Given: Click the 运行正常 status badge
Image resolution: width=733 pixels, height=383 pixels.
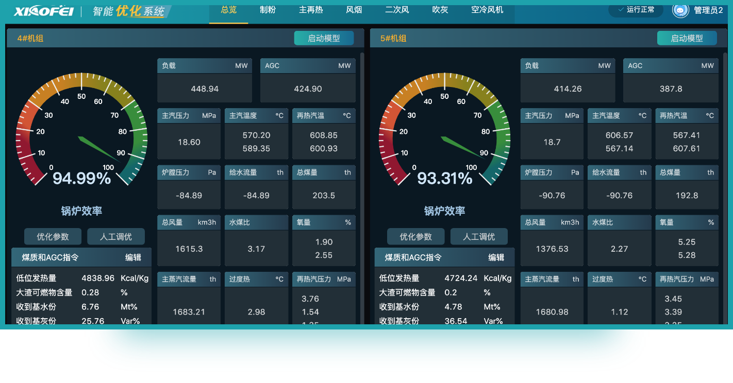Looking at the screenshot, I should point(636,10).
